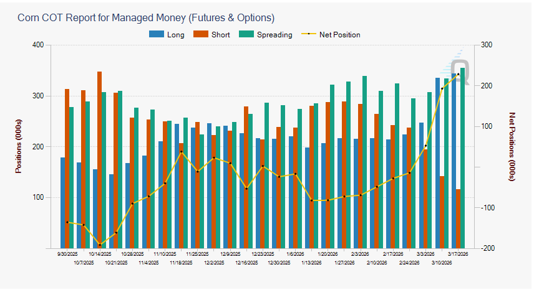Click the 12/9/2025 date axis label
534x290 pixels.
[x=230, y=254]
